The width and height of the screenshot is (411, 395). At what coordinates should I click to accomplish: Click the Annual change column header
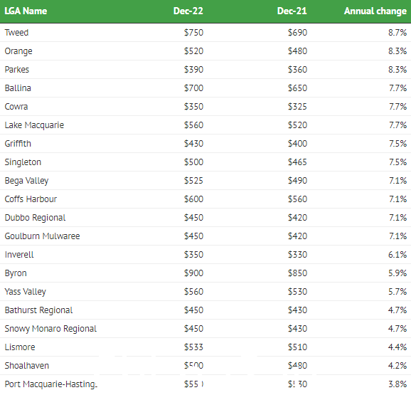(375, 11)
